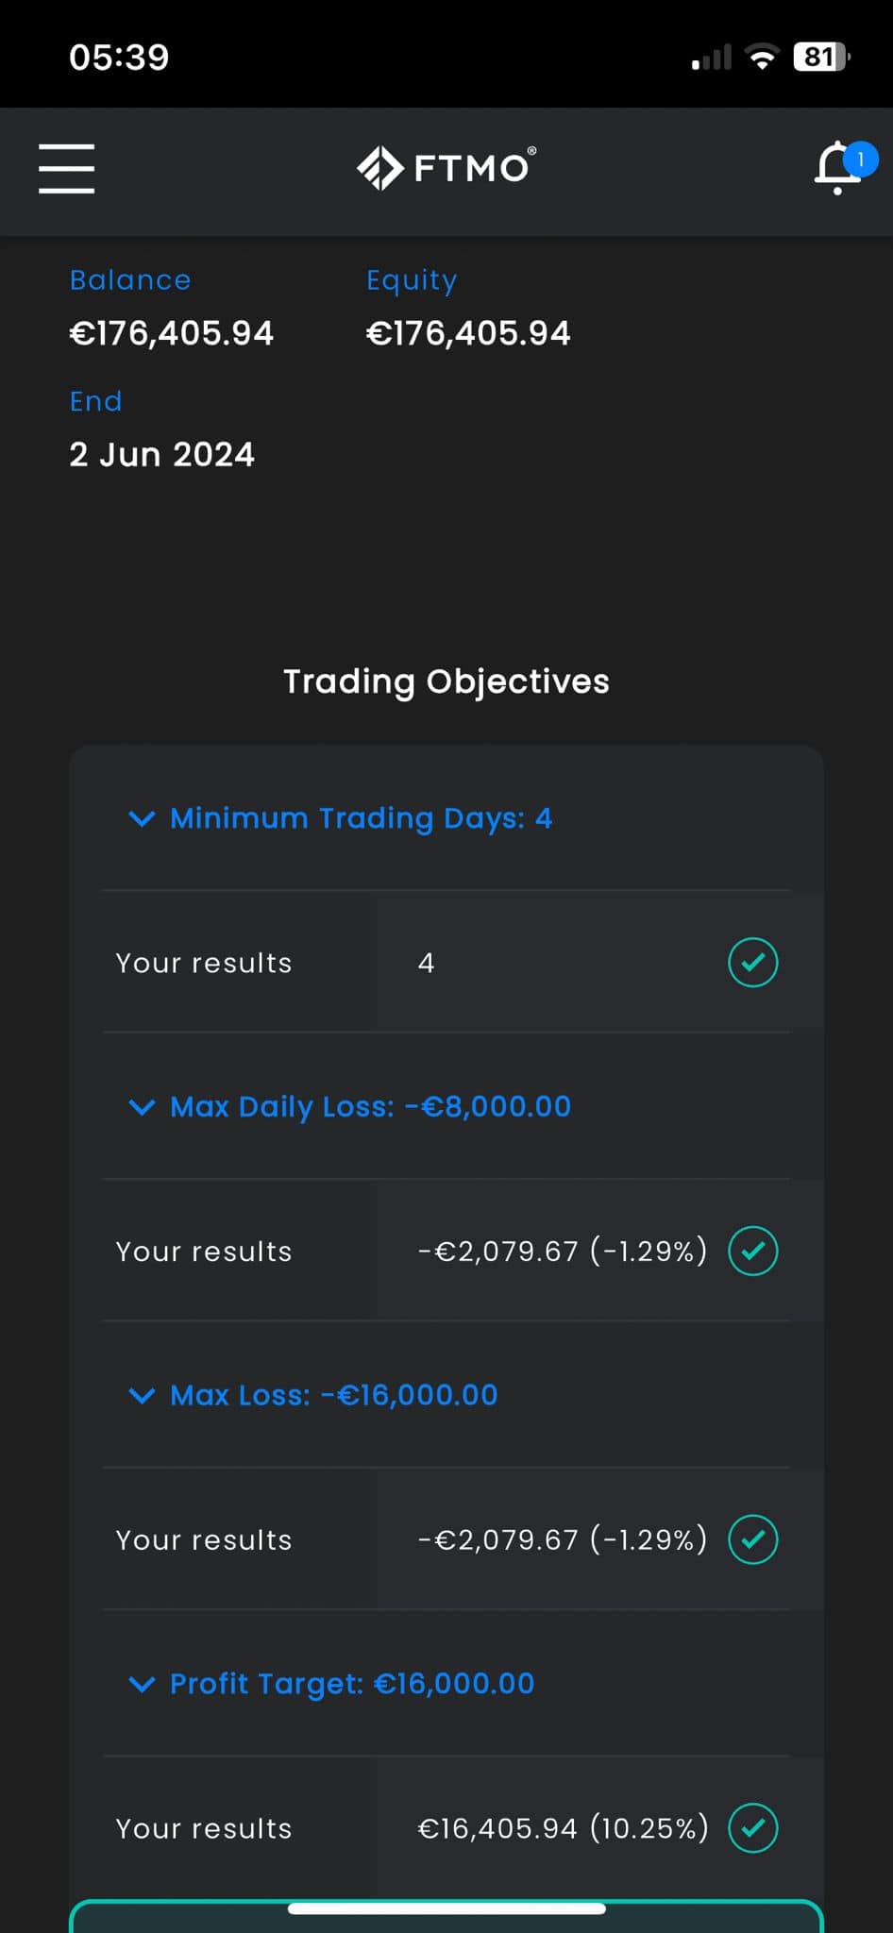
Task: Click Profit Target passed checkmark
Action: pos(752,1828)
